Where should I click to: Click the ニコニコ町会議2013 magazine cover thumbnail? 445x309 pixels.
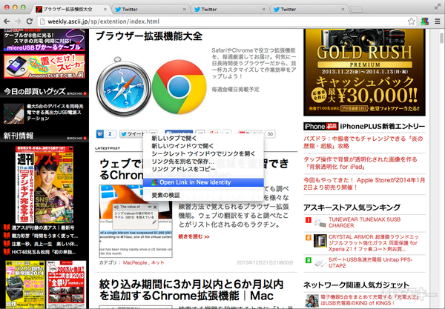click(66, 285)
